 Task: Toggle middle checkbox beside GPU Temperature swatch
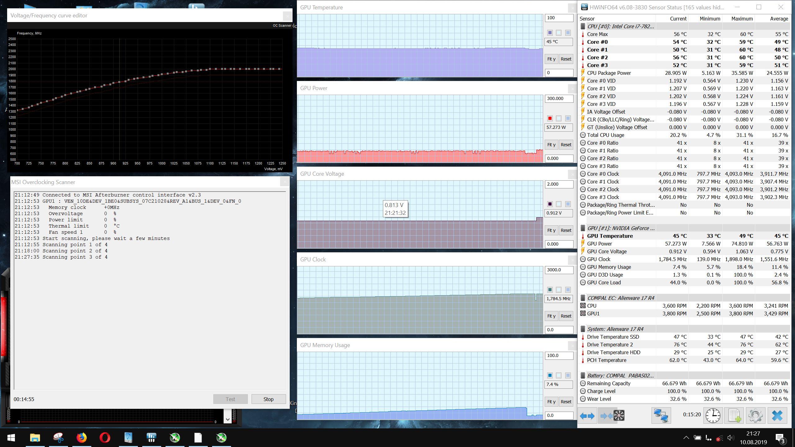click(559, 33)
